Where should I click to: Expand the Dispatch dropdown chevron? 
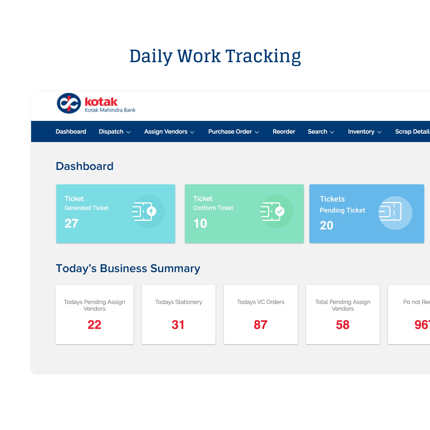[128, 132]
